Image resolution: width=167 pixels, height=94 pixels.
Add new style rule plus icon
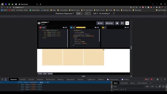(x=156, y=86)
